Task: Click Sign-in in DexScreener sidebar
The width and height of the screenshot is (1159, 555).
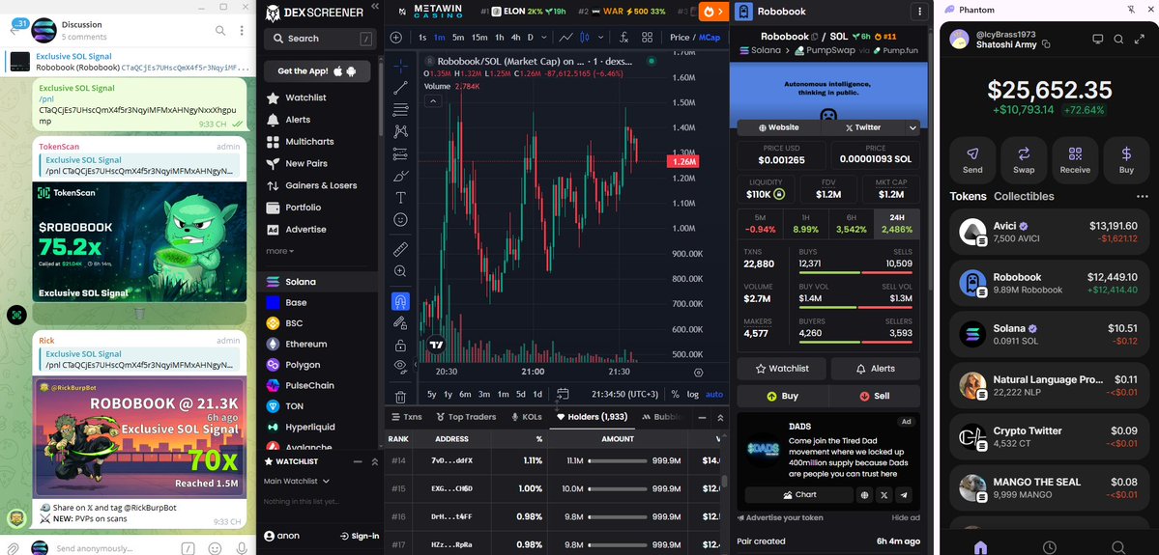Action: tap(360, 536)
